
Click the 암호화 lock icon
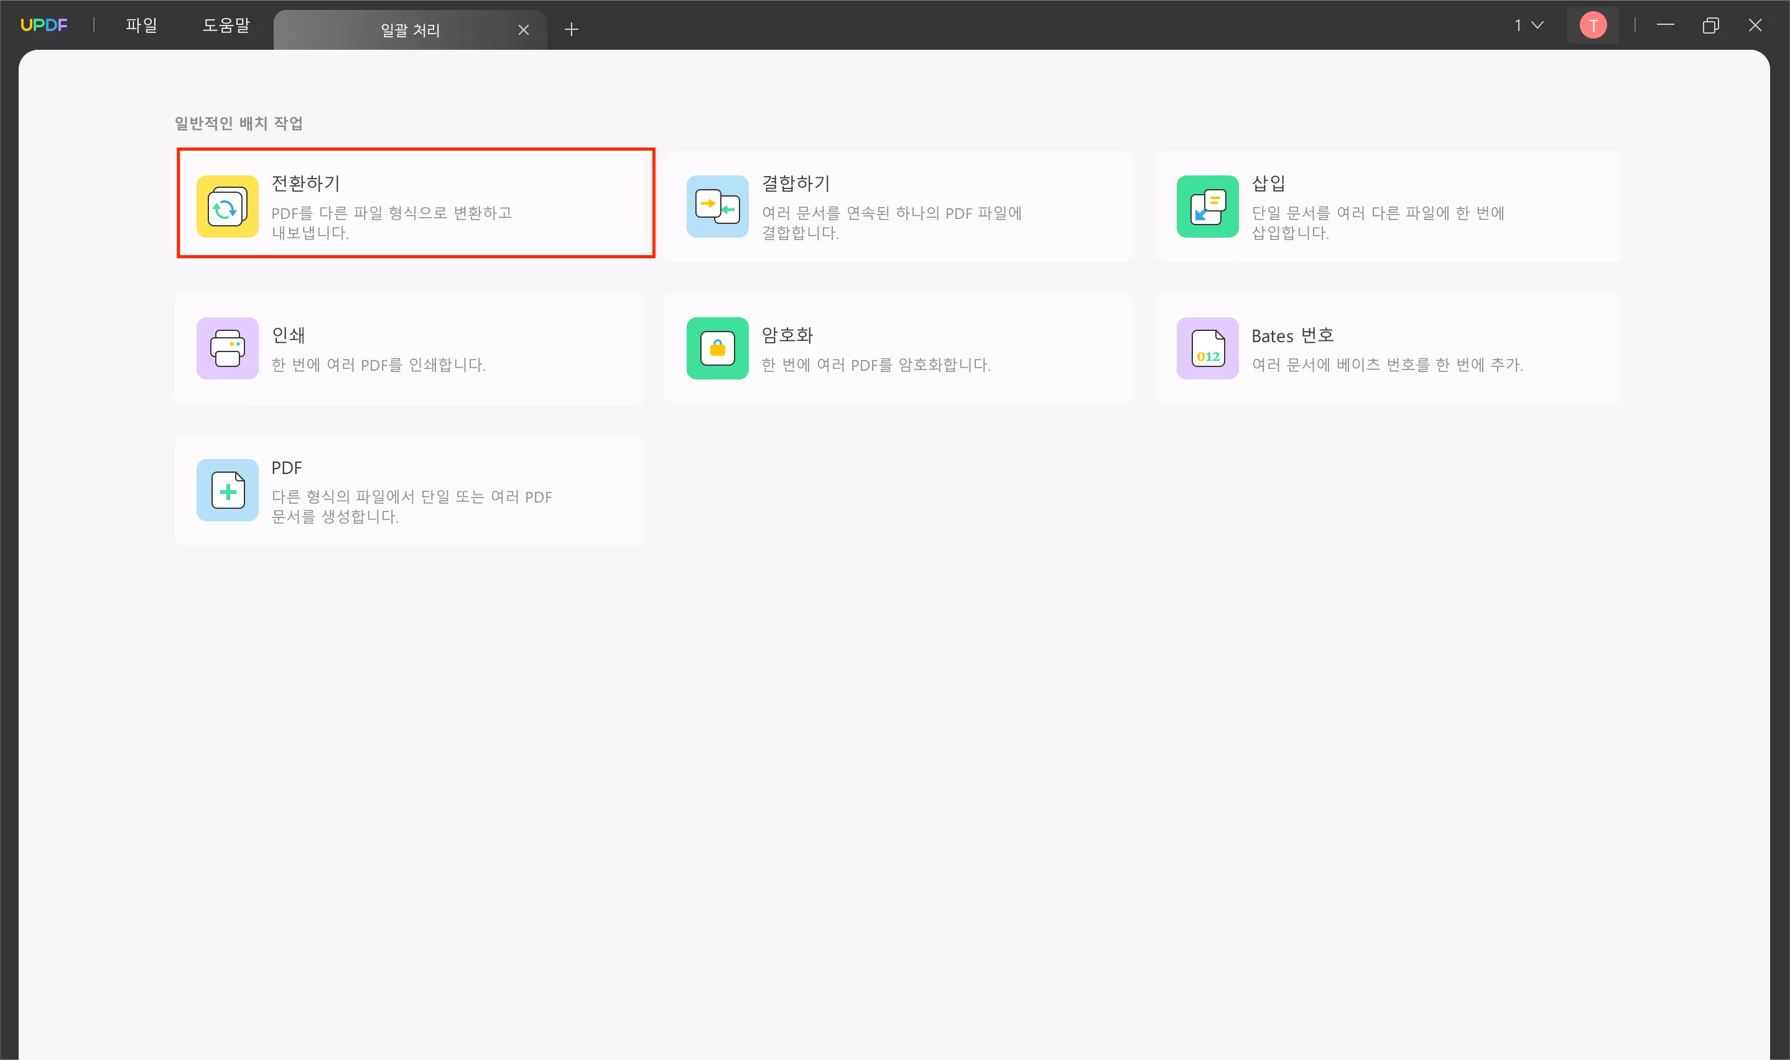click(717, 348)
